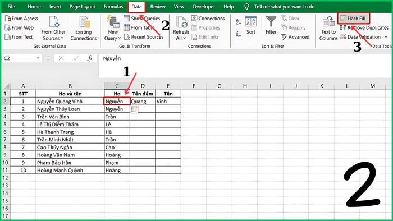Select cell Trần Minh Nhật
Image resolution: width=393 pixels, height=221 pixels.
(x=70, y=140)
